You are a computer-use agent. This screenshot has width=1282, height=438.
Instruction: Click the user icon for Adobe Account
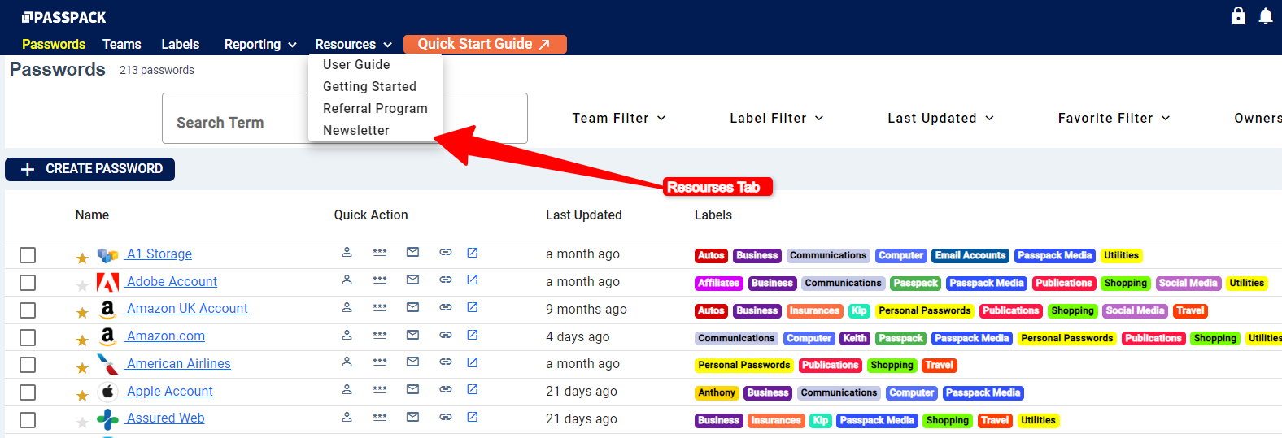(347, 280)
